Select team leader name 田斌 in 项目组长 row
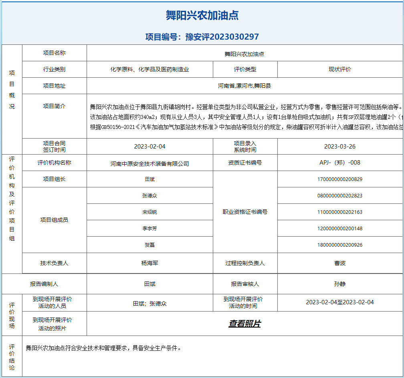 150,179
